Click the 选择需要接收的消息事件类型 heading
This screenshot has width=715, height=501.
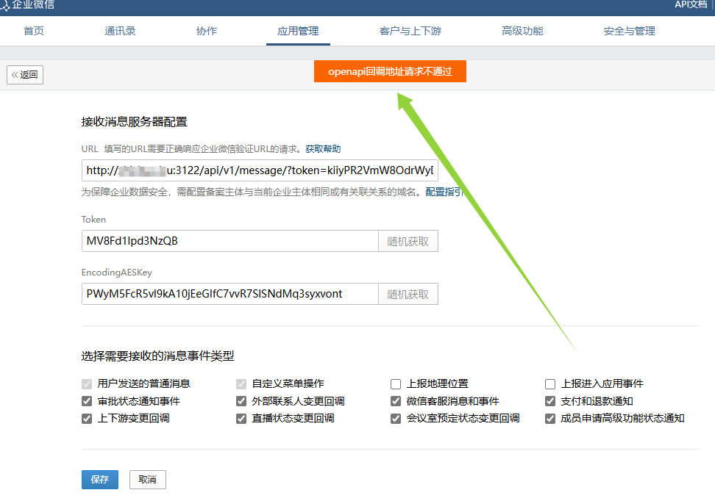157,356
